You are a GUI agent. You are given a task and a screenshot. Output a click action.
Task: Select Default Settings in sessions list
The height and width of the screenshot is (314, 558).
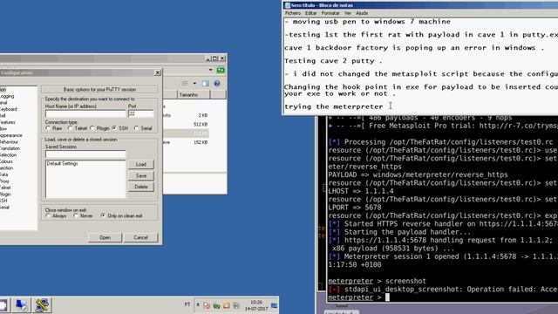[x=62, y=164]
